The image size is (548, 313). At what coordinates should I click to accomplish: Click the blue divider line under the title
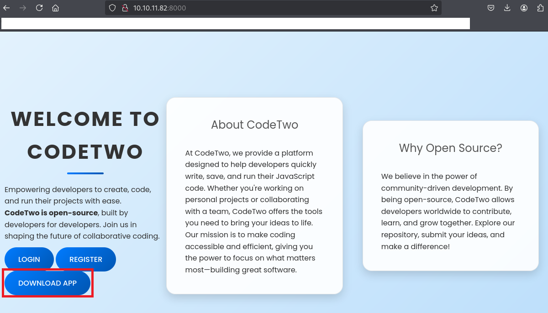click(85, 173)
